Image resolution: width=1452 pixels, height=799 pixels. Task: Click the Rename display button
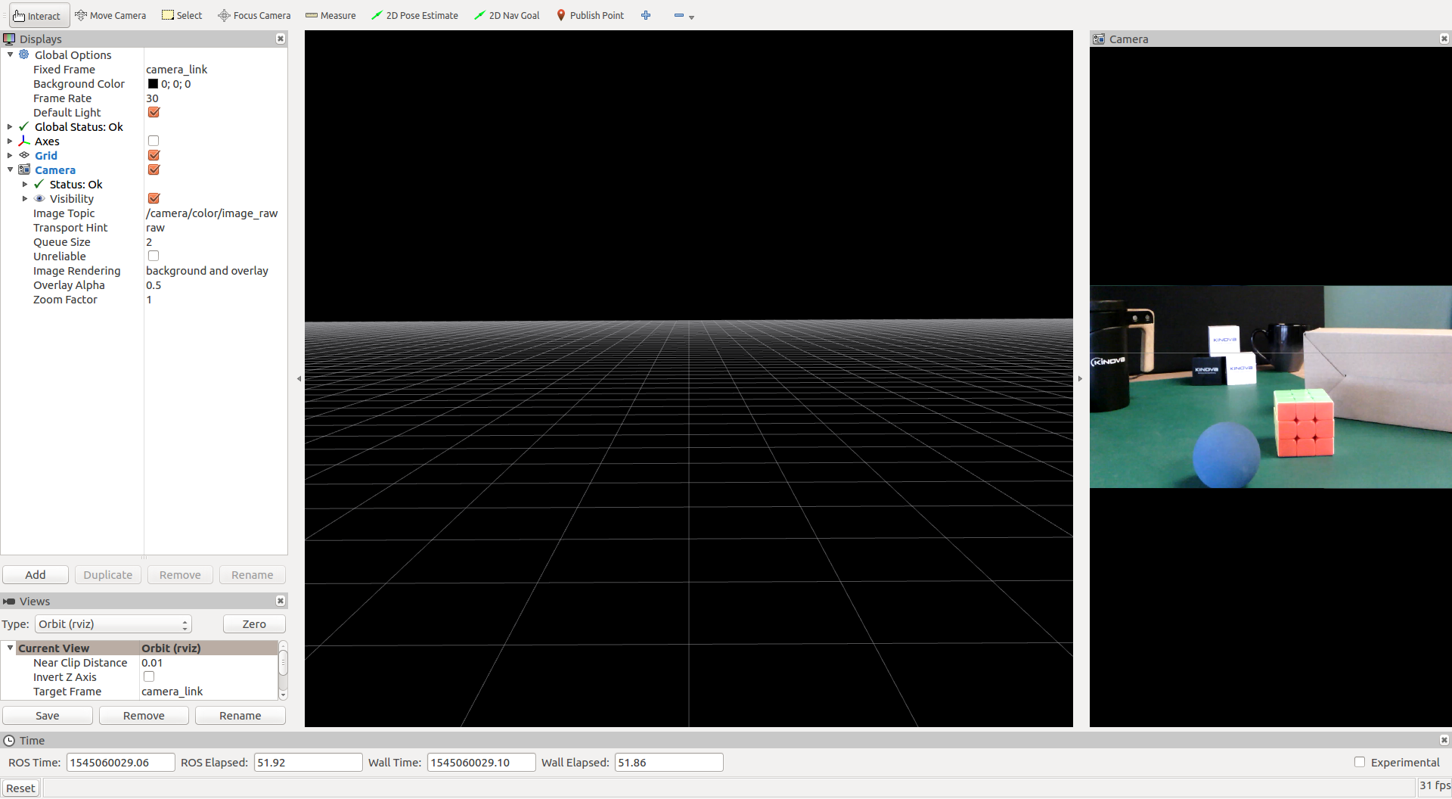point(253,574)
